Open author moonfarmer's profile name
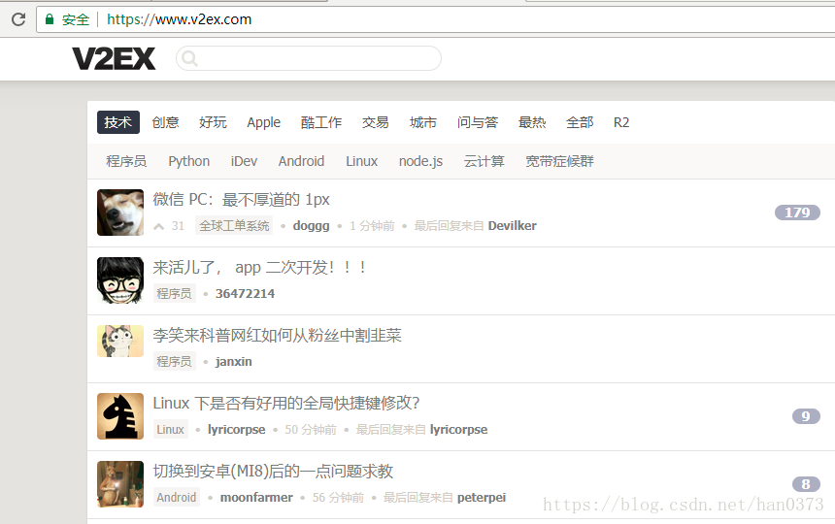Screen dimensions: 835x524 (x=256, y=498)
